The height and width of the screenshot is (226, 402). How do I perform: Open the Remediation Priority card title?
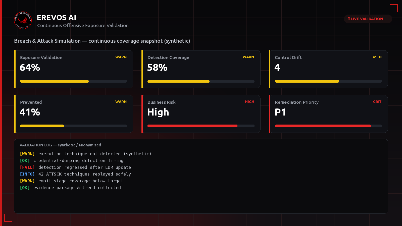pos(297,102)
